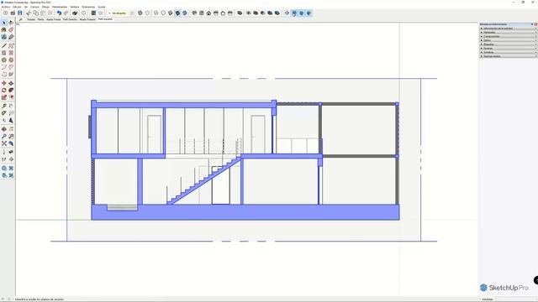Screen dimensions: 538x302
Task: Pick the Tape Measure tool
Action: [x=4, y=107]
